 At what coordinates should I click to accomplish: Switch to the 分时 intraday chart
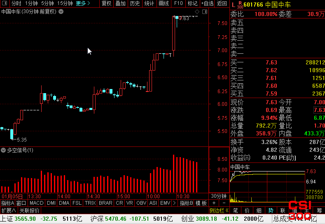click(x=16, y=3)
